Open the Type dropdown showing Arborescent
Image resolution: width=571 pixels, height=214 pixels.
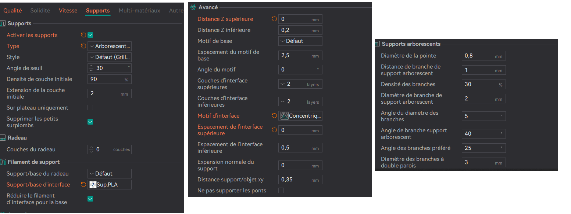(110, 46)
